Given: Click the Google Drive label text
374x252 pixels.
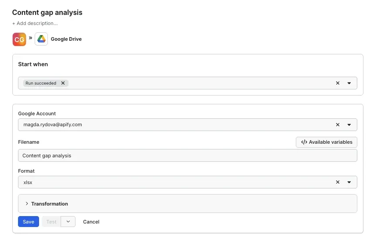Looking at the screenshot, I should (66, 39).
